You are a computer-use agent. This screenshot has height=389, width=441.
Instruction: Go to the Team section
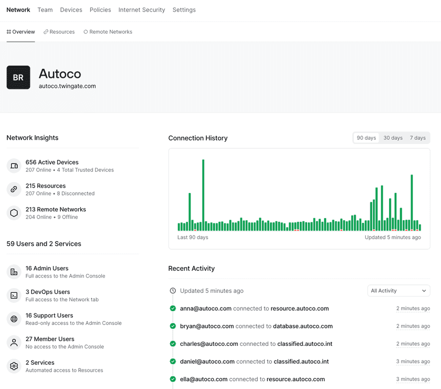pyautogui.click(x=45, y=10)
